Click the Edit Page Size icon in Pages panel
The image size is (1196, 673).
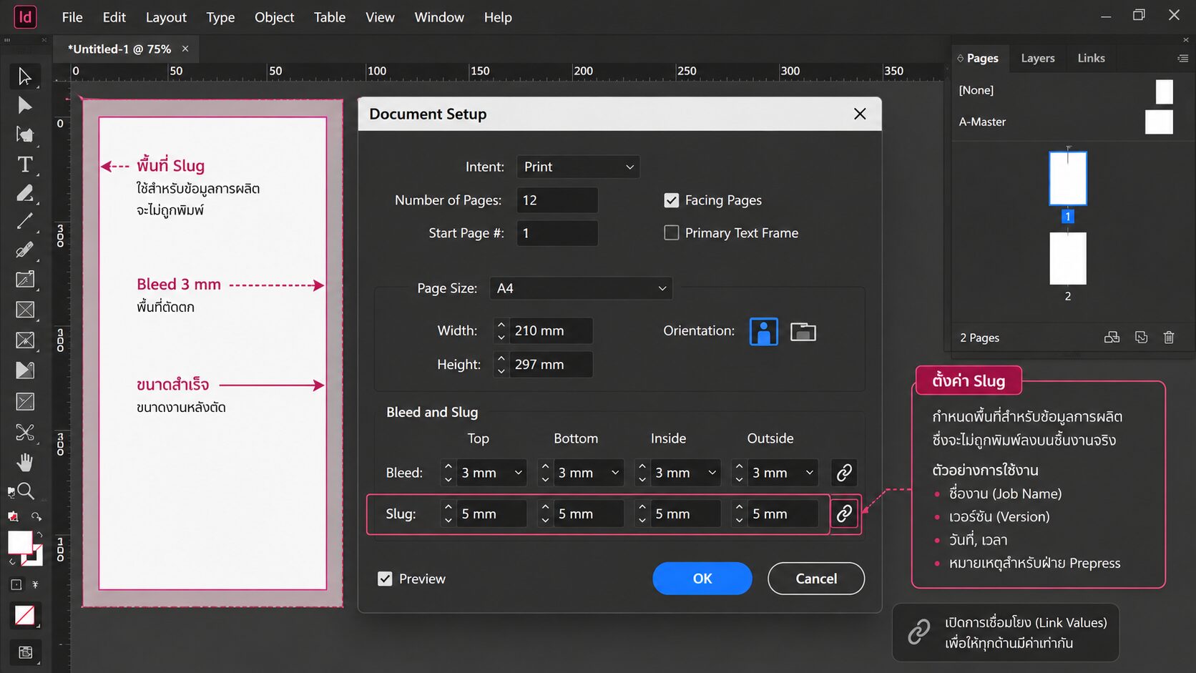pyautogui.click(x=1112, y=338)
